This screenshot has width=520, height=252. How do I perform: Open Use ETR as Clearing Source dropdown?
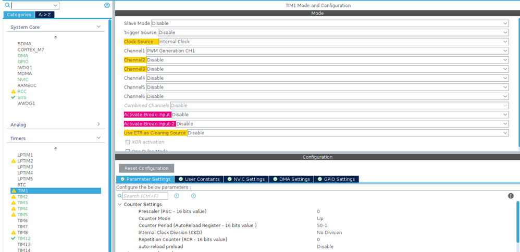(x=348, y=133)
